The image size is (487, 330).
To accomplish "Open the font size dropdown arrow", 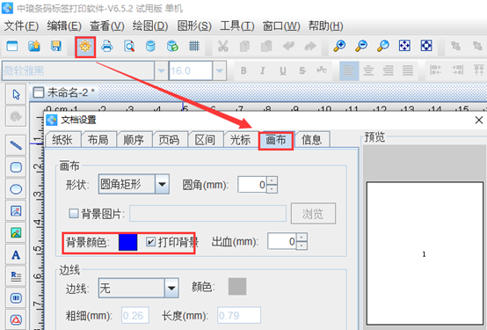I will (x=220, y=70).
